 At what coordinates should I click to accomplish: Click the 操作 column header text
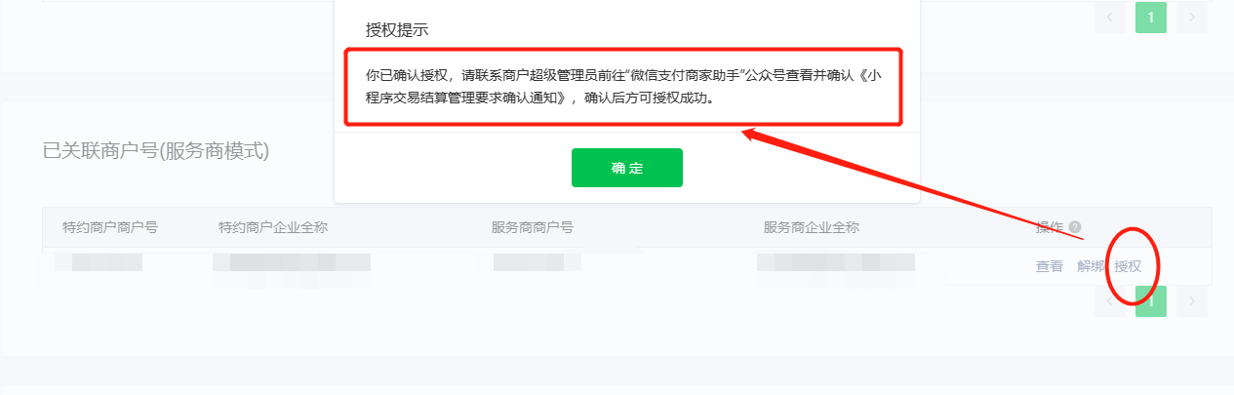[x=1050, y=227]
